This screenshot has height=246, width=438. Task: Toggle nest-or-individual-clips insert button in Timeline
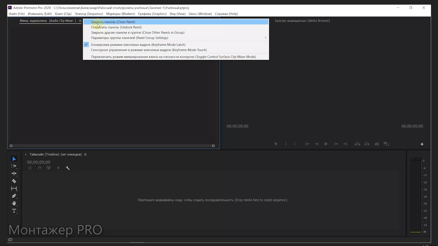tap(30, 168)
